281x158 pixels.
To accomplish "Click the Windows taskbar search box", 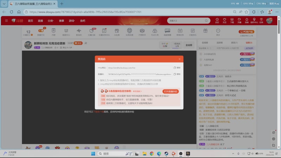I will [x=116, y=154].
